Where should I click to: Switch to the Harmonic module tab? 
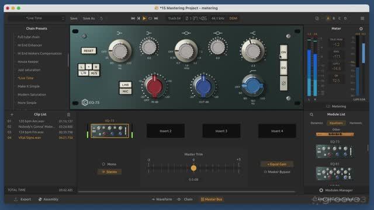(356, 123)
